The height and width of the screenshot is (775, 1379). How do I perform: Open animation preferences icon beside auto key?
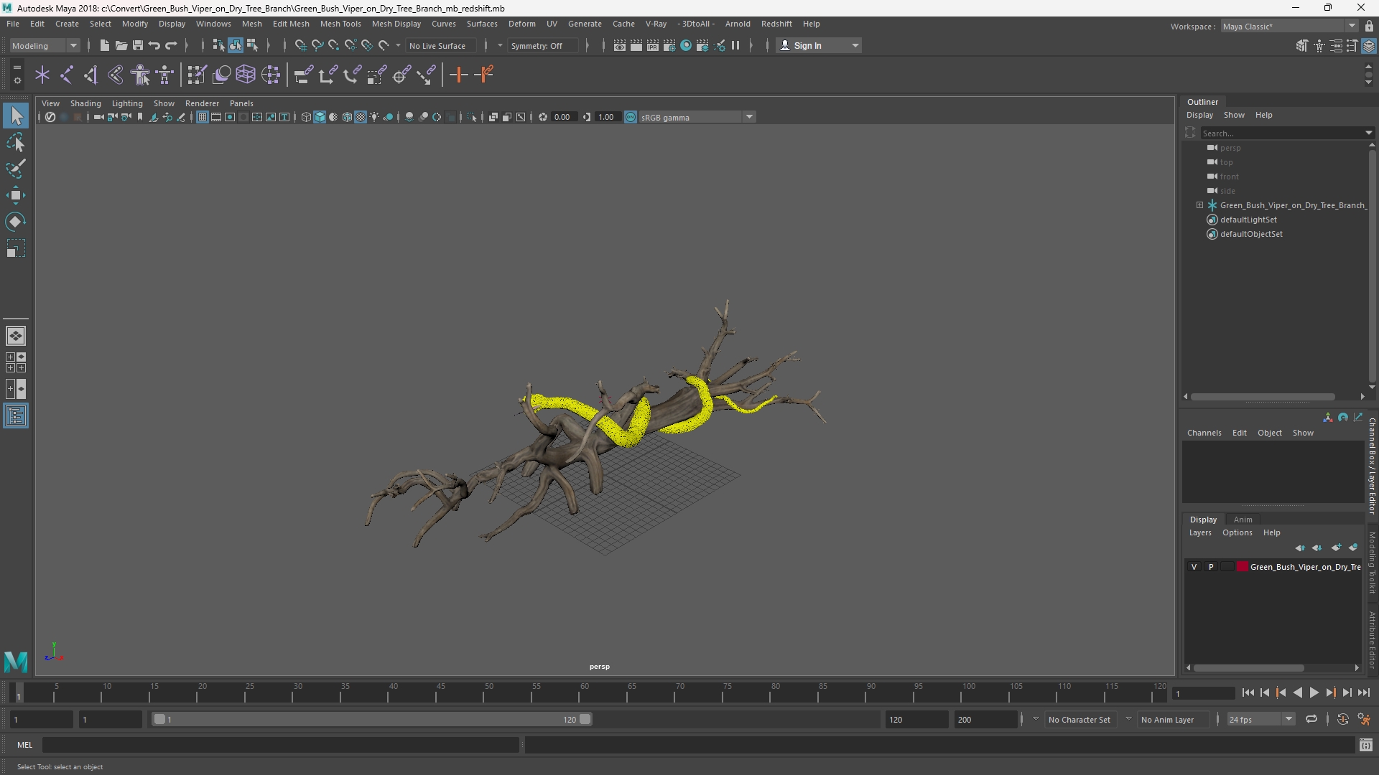point(1364,719)
